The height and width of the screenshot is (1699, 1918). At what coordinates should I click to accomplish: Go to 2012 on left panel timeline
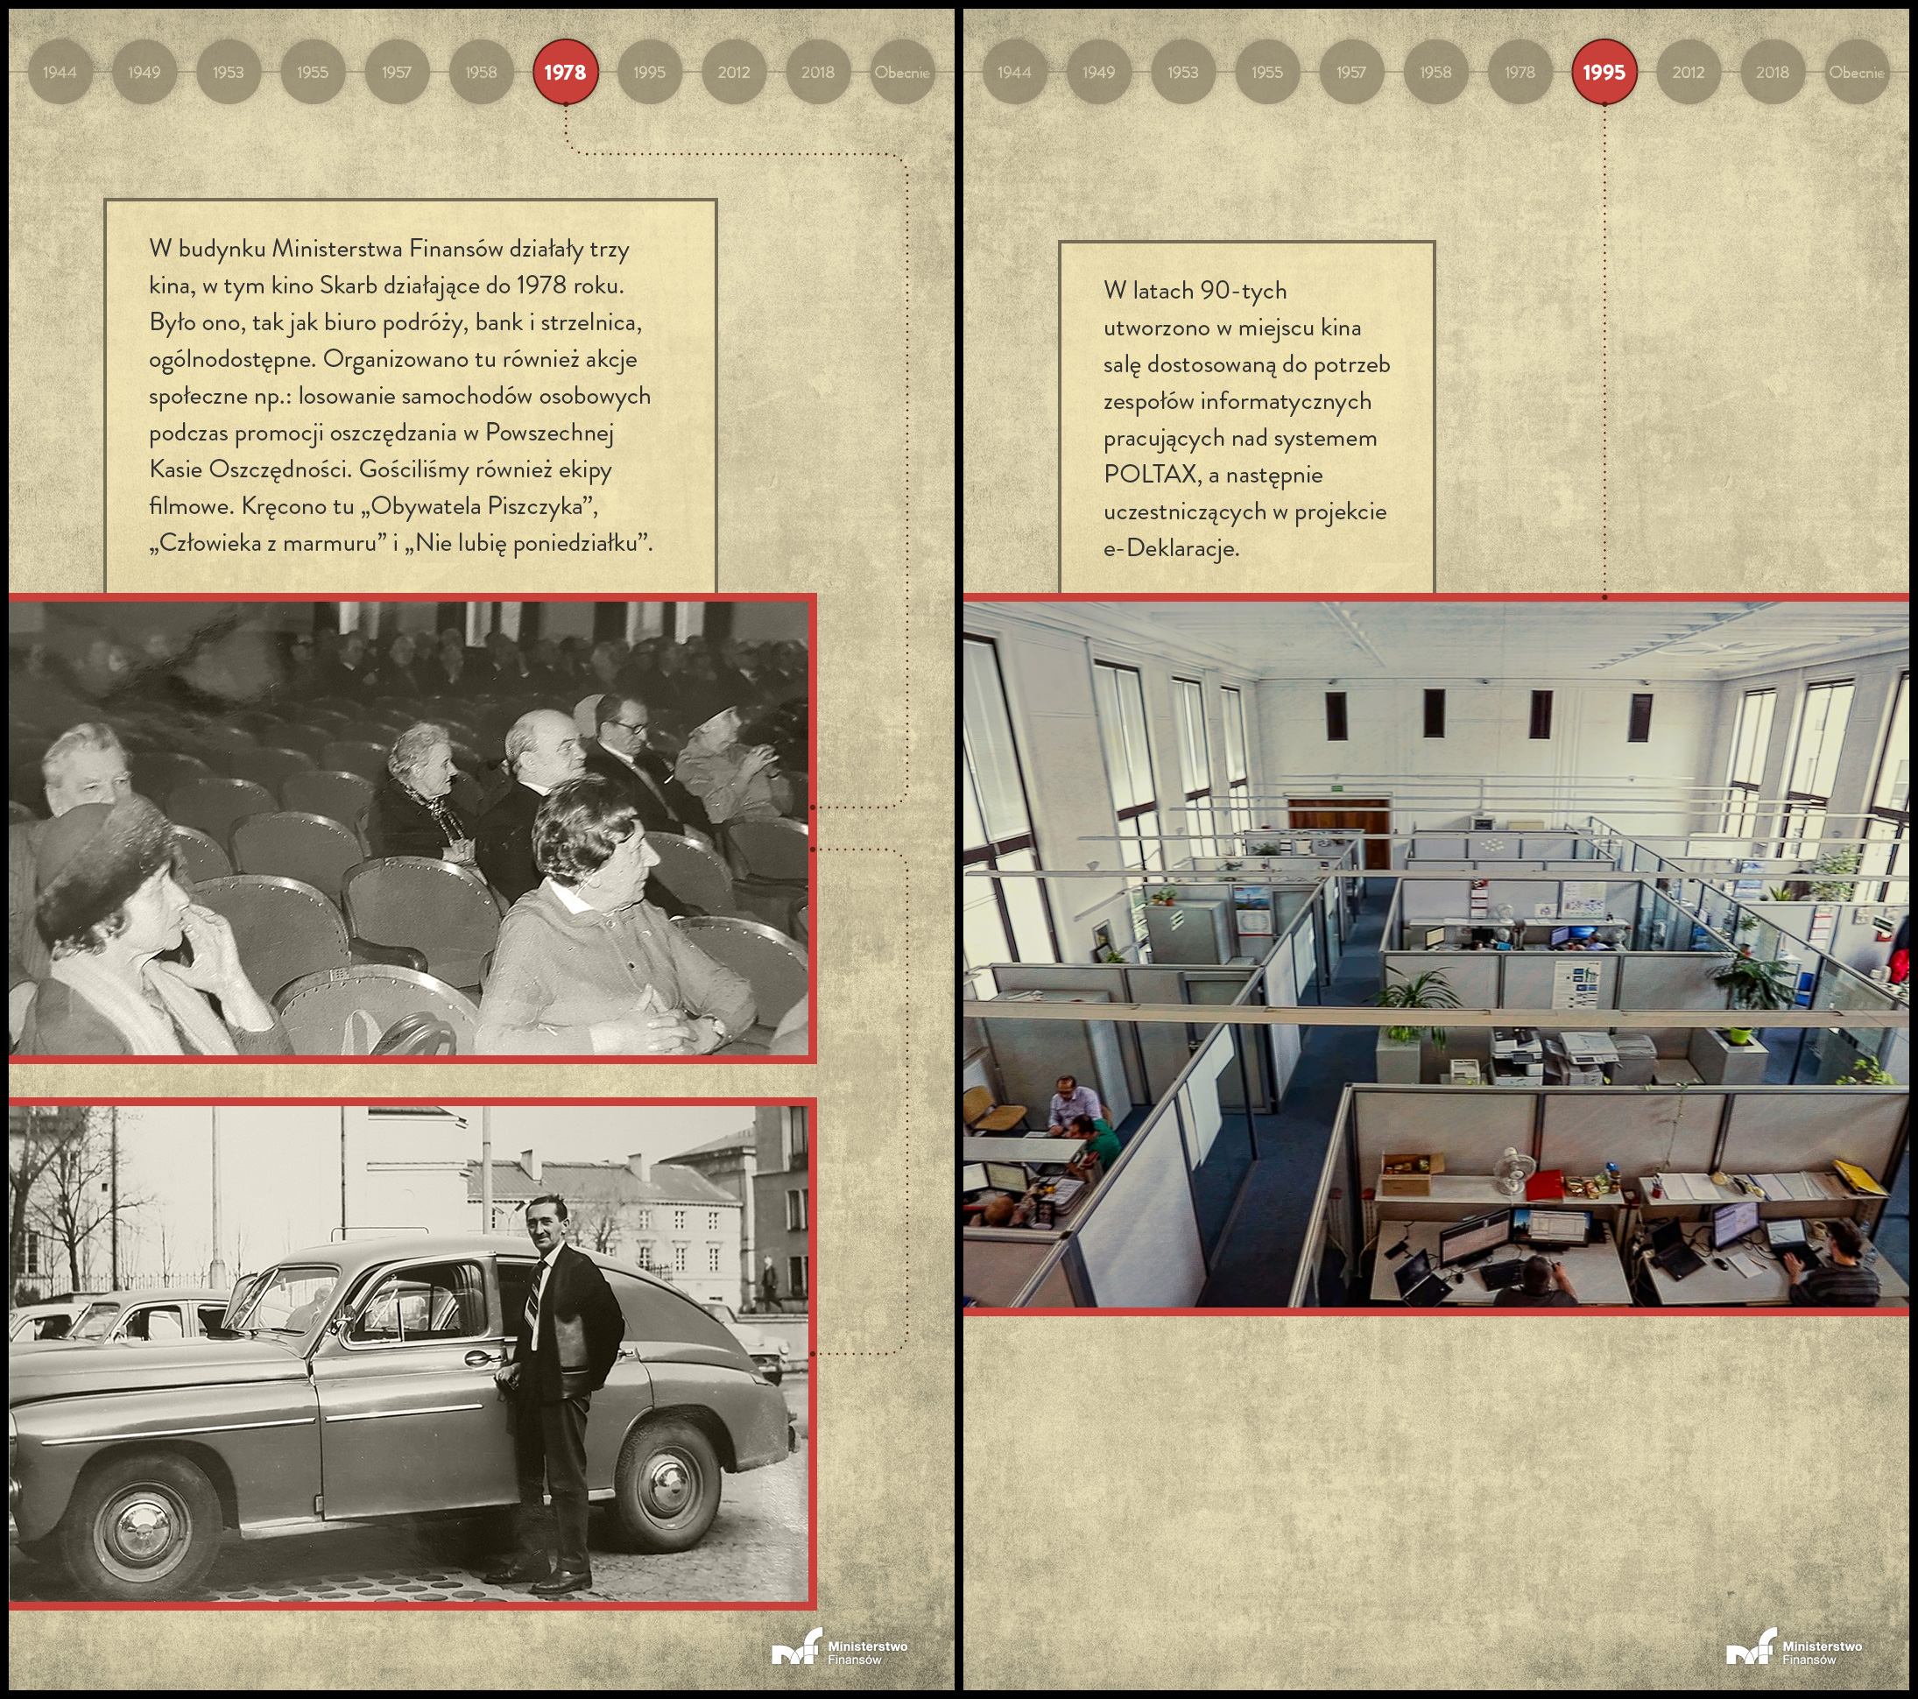coord(733,72)
